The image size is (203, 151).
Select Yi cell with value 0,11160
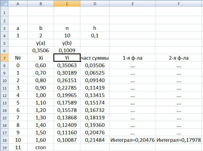click(x=67, y=132)
